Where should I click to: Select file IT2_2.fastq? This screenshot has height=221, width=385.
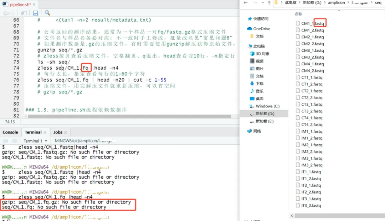(308, 192)
